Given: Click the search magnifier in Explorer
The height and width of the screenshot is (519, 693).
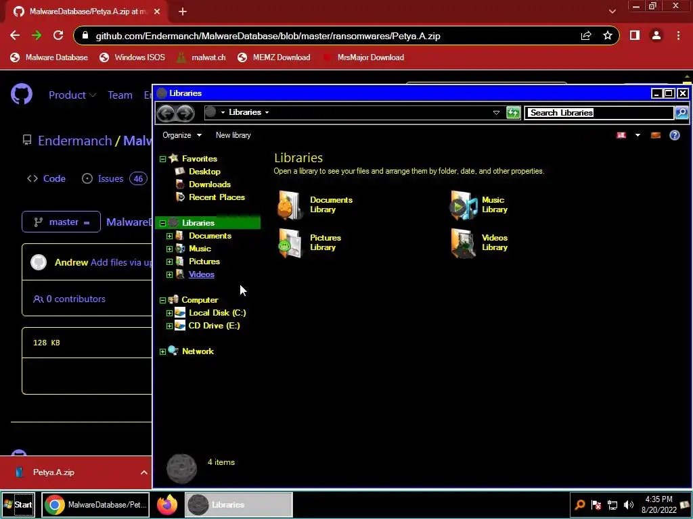Looking at the screenshot, I should pos(681,113).
